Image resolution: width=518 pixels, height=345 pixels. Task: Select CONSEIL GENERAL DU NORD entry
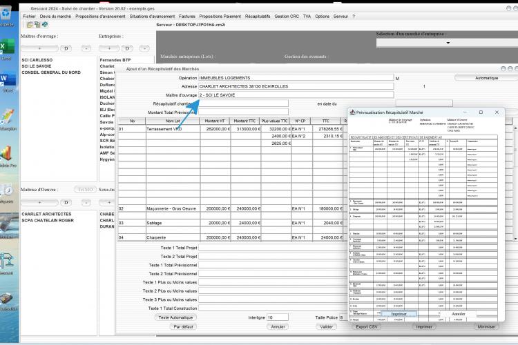[51, 72]
